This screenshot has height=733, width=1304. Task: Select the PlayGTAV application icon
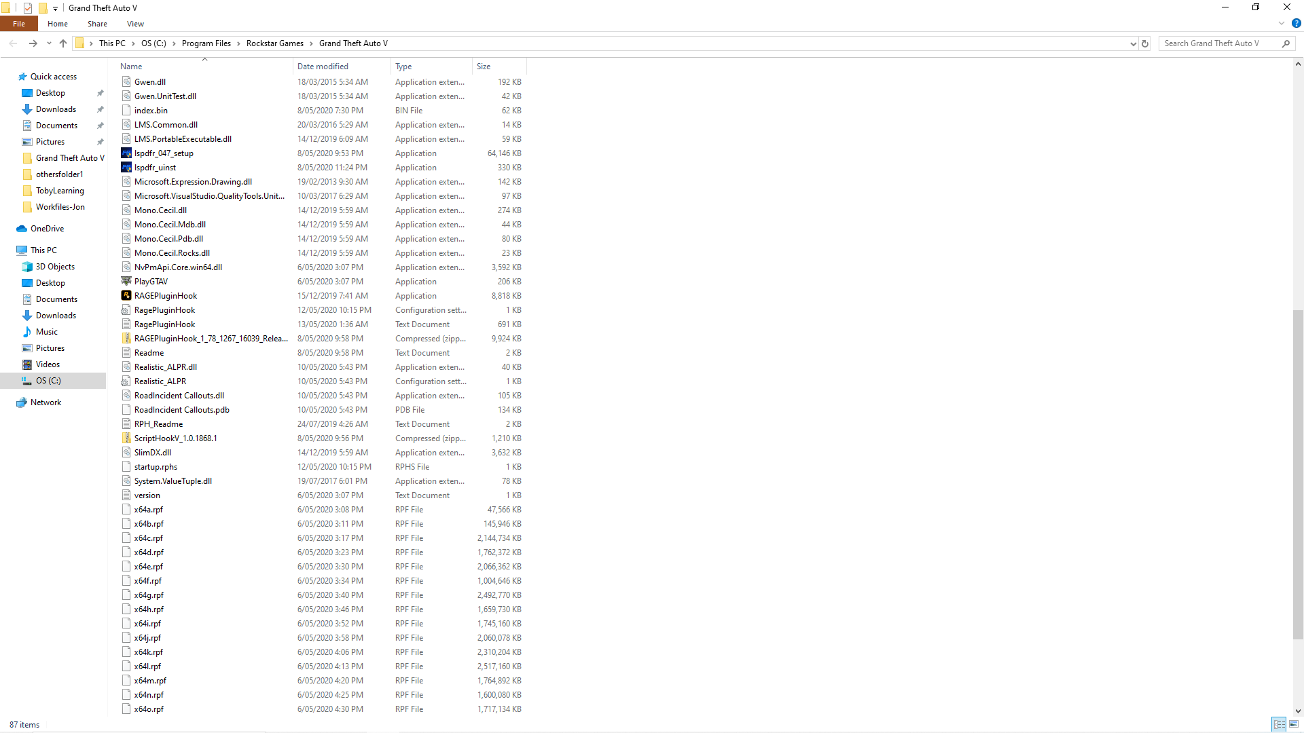pyautogui.click(x=126, y=281)
